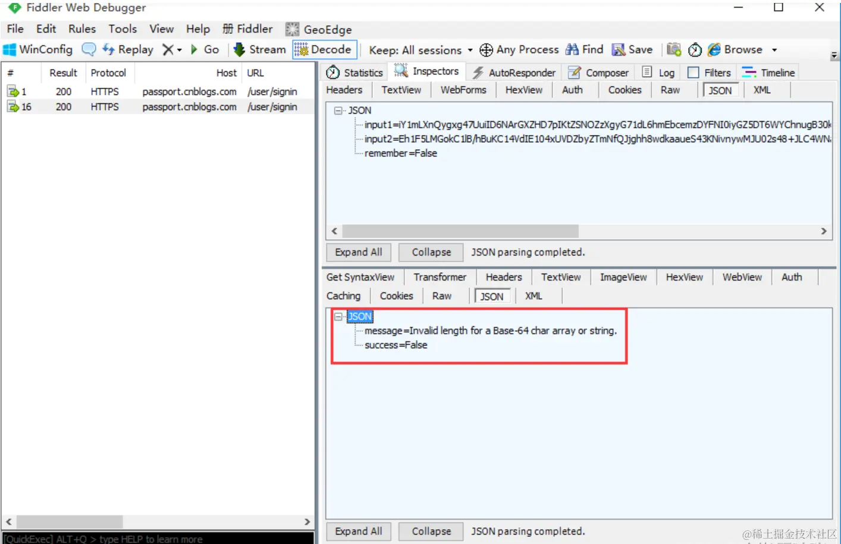Sort sessions by Result column

coord(63,73)
